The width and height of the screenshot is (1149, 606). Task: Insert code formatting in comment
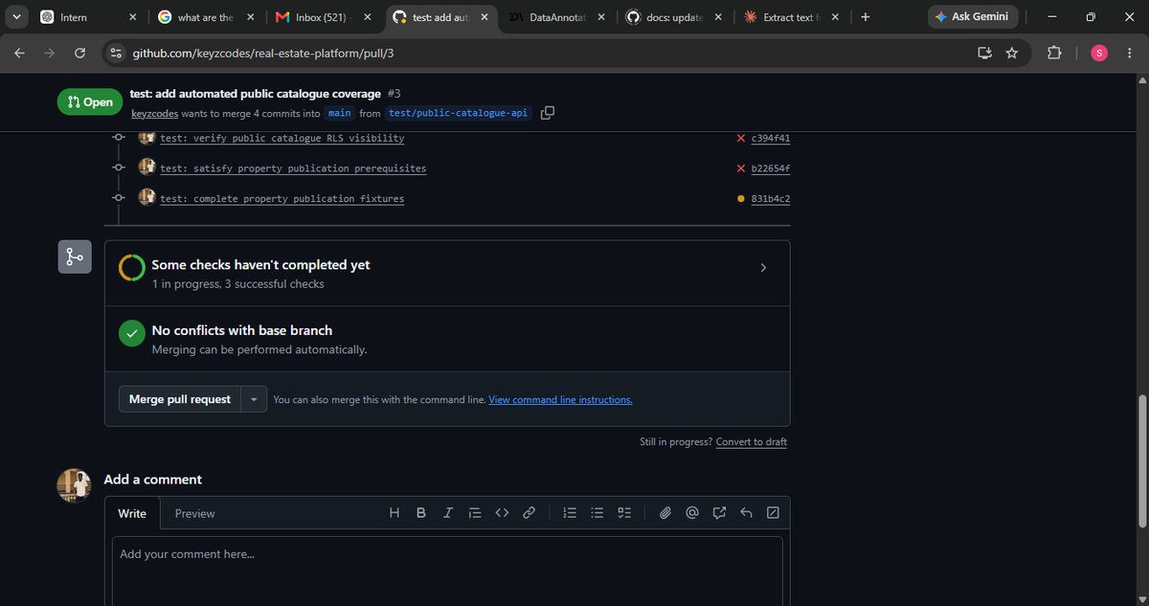(501, 513)
